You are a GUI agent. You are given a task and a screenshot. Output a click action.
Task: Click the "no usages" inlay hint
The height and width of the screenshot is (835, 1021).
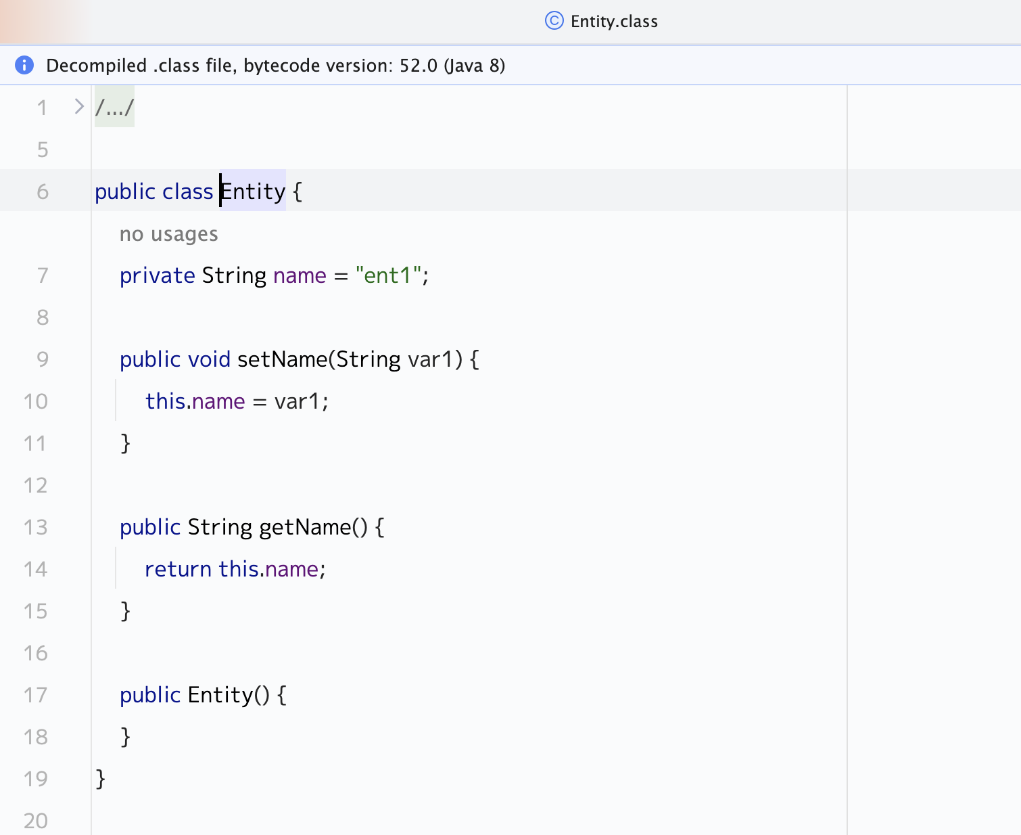[x=168, y=234]
